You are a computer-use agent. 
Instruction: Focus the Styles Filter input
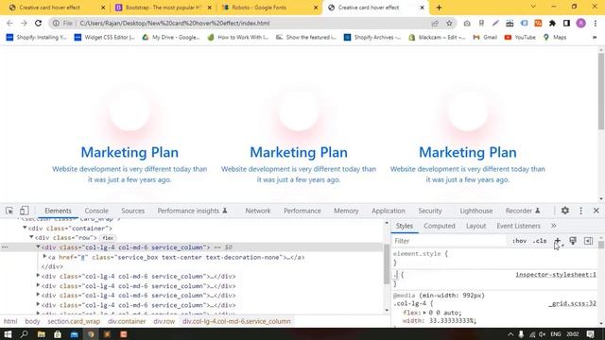coord(450,241)
